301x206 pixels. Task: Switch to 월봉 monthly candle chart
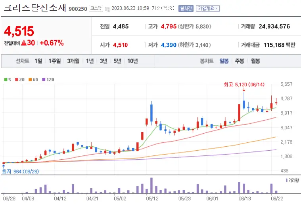point(255,61)
